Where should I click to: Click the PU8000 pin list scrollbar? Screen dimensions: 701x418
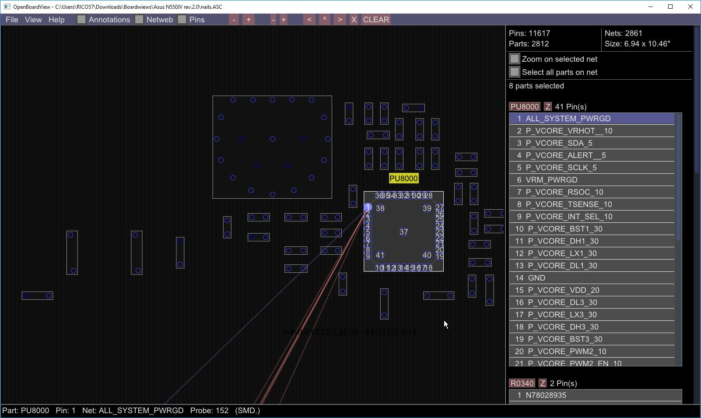[x=679, y=177]
